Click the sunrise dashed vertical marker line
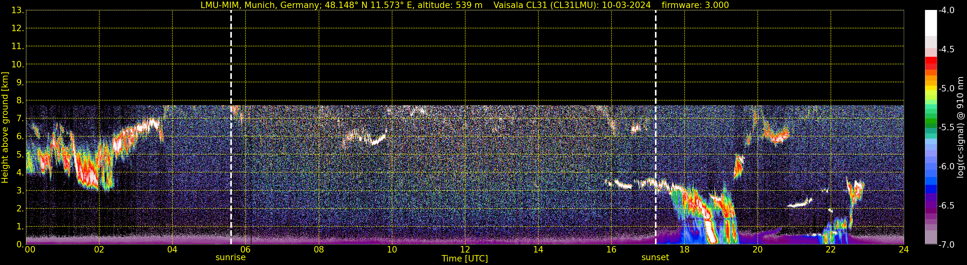The width and height of the screenshot is (967, 265). [x=231, y=127]
